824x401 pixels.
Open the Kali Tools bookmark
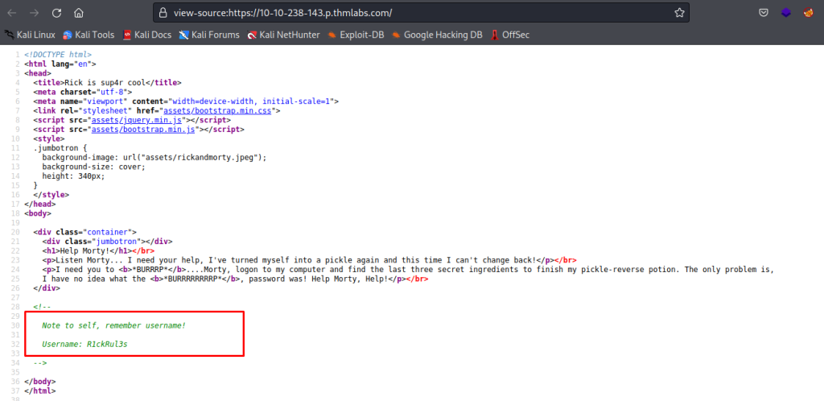(x=89, y=35)
